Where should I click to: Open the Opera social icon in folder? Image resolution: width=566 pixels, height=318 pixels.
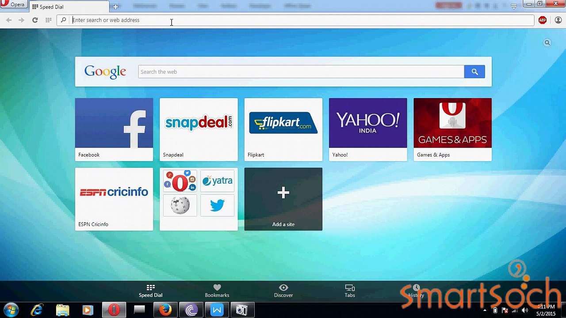(x=180, y=181)
